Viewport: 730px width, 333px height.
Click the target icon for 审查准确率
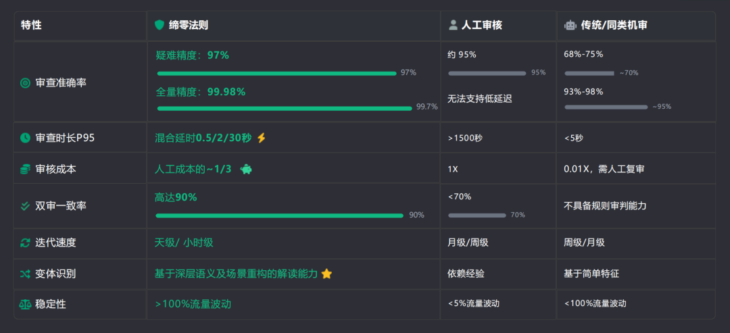click(x=25, y=83)
